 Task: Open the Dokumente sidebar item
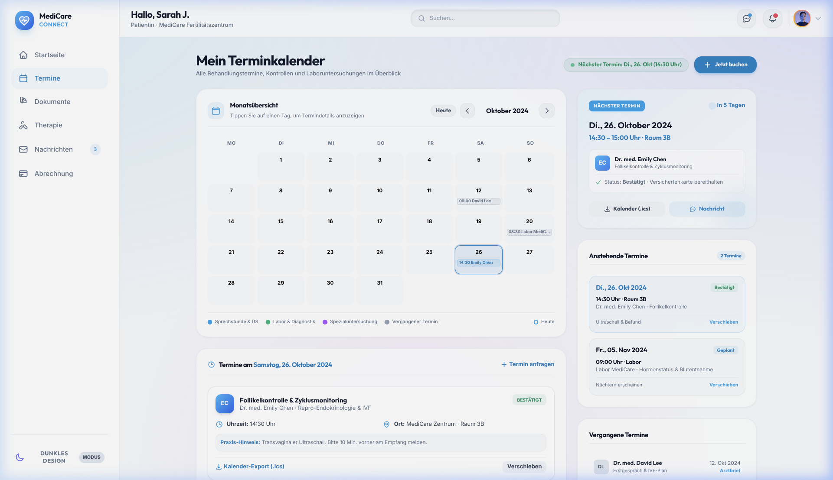(59, 102)
